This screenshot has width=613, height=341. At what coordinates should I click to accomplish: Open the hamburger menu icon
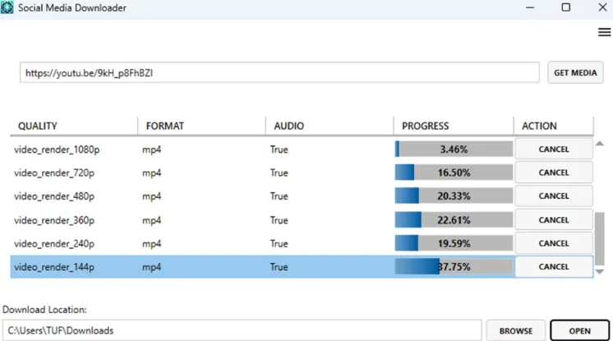pyautogui.click(x=604, y=32)
